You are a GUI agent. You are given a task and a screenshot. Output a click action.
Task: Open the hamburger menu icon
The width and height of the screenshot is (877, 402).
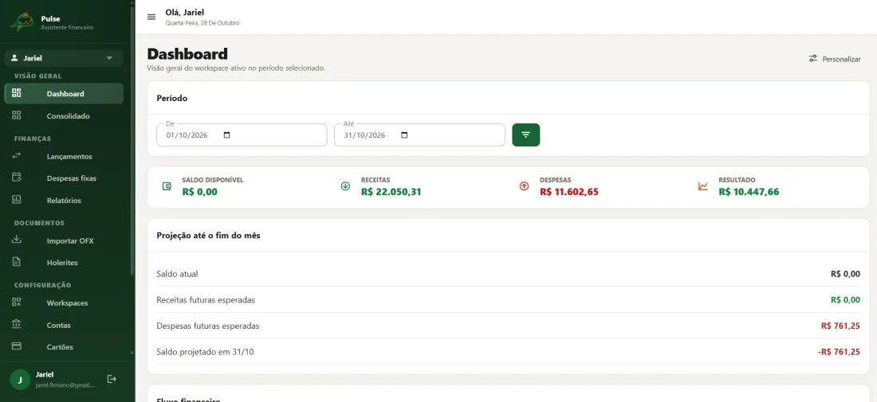coord(151,17)
